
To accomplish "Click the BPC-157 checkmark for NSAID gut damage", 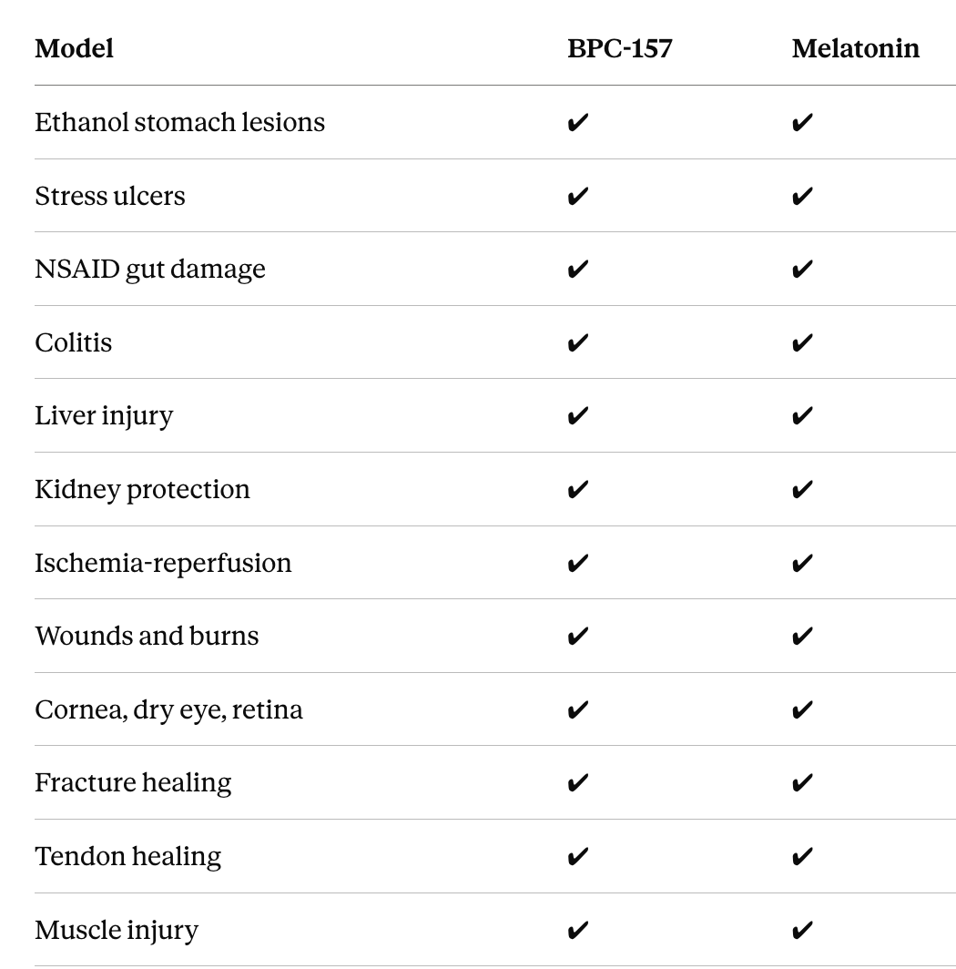I will pyautogui.click(x=578, y=270).
